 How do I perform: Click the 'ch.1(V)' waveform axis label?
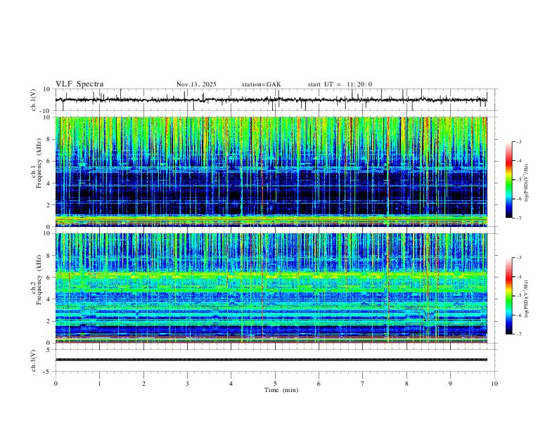(34, 100)
